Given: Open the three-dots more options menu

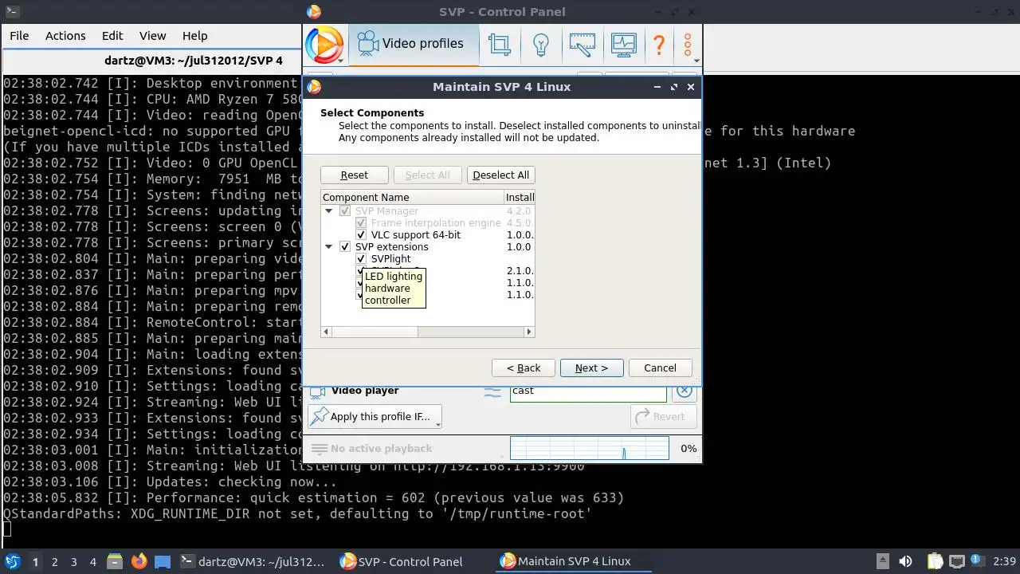Looking at the screenshot, I should 688,44.
